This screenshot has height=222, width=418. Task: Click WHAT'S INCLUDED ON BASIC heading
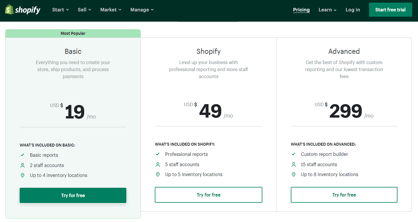click(x=47, y=145)
